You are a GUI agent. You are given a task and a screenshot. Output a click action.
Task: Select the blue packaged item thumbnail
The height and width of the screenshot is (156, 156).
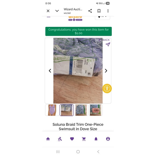81,110
